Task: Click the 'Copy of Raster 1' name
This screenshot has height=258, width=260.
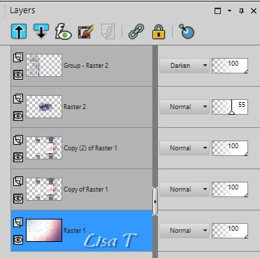Action: click(x=86, y=189)
